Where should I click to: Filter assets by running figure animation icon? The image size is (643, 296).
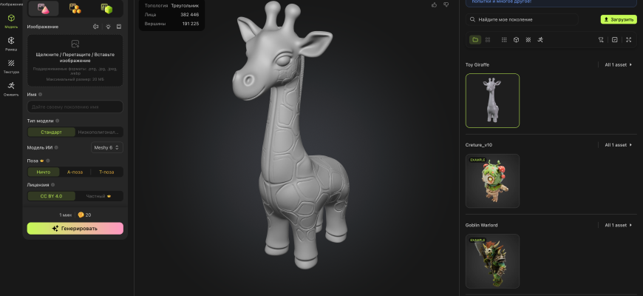tap(540, 39)
